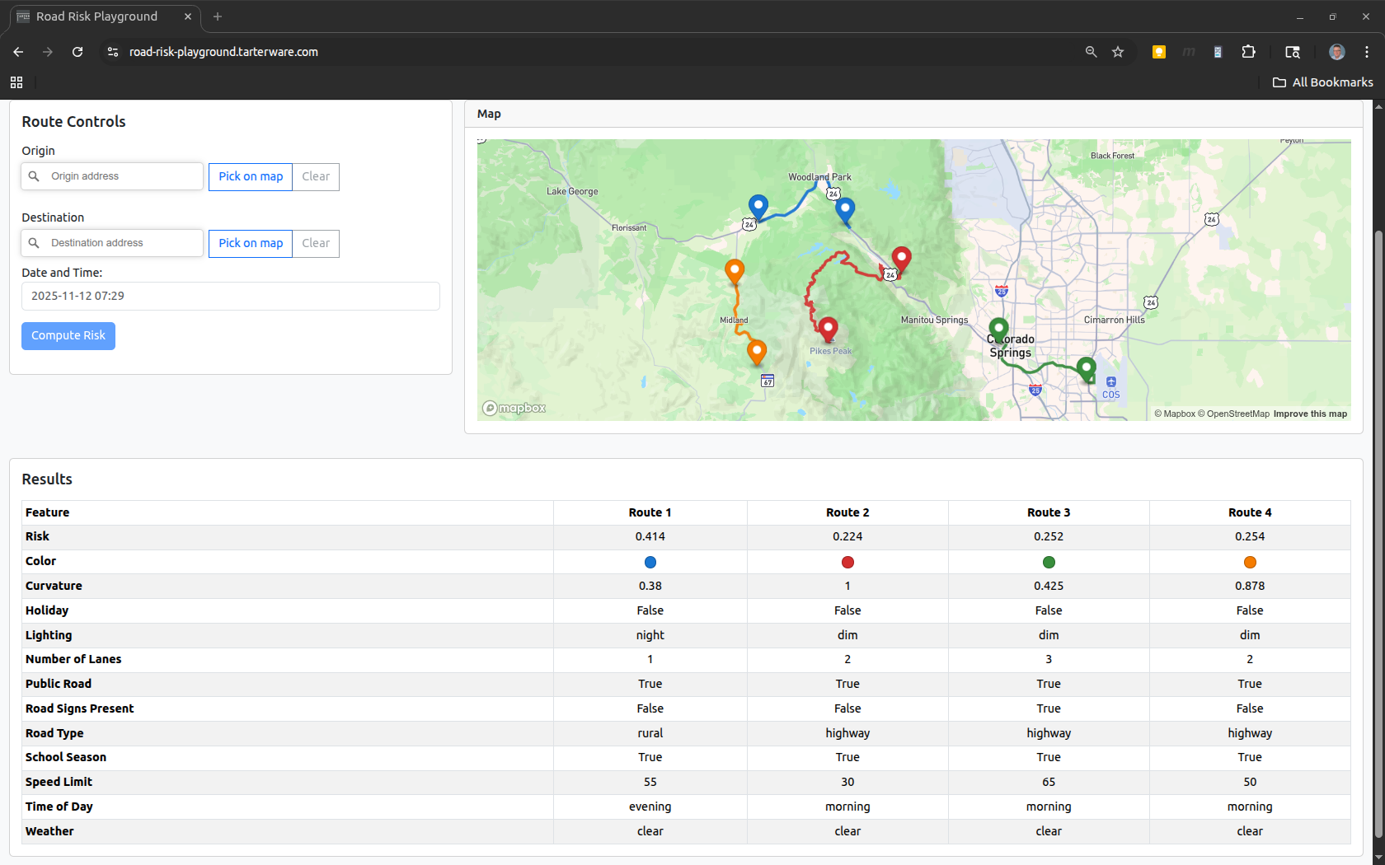This screenshot has height=865, width=1385.
Task: Open the Improve this map link
Action: click(1309, 414)
